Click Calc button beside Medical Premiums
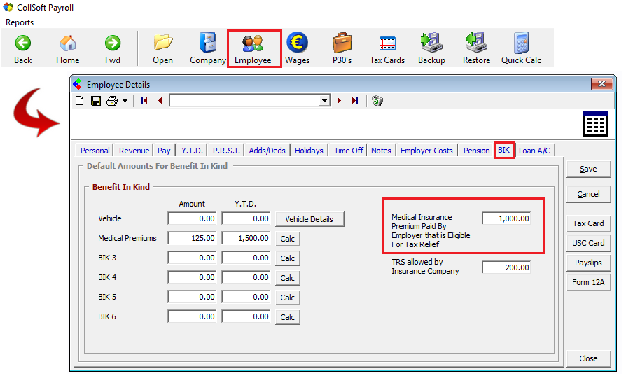This screenshot has height=383, width=626. [x=287, y=239]
